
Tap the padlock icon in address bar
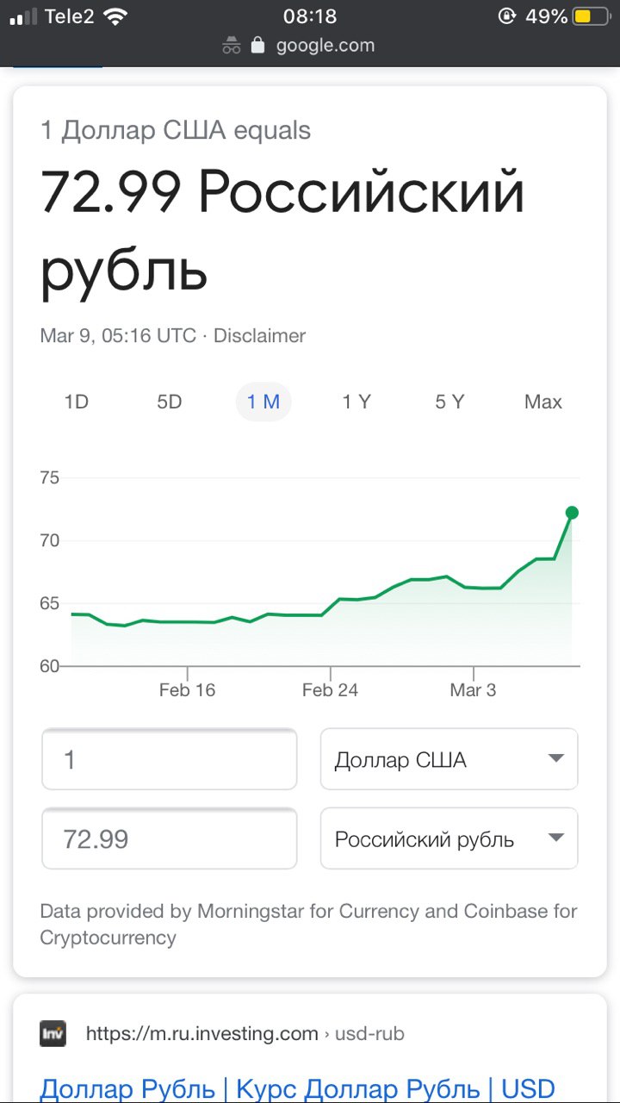click(x=257, y=45)
